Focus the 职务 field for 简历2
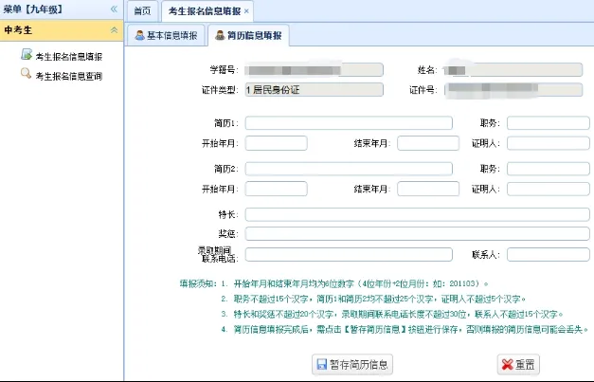Image resolution: width=594 pixels, height=382 pixels. (549, 169)
